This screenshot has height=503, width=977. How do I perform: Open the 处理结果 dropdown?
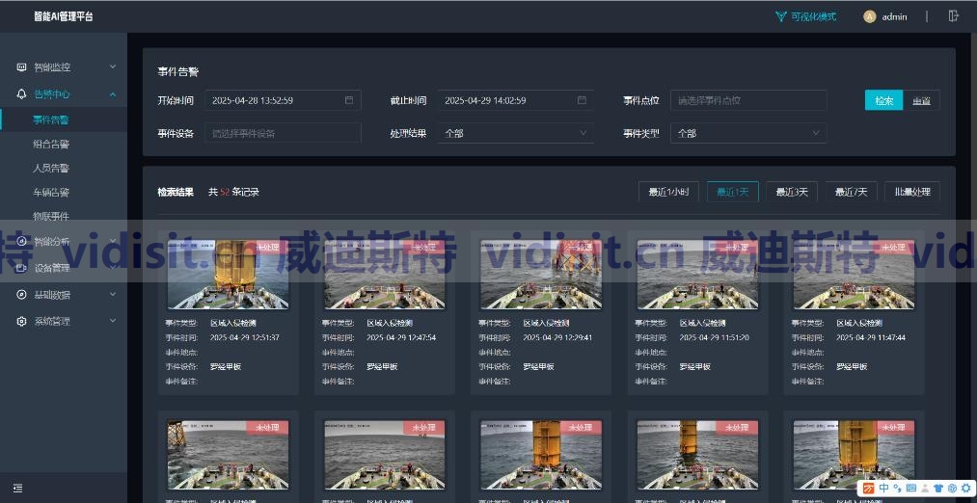(x=515, y=133)
